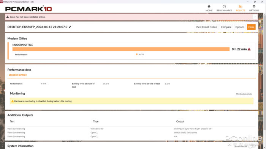This screenshot has width=266, height=149.
Task: Click the Modern Office orange progress bar
Action: [121, 49]
